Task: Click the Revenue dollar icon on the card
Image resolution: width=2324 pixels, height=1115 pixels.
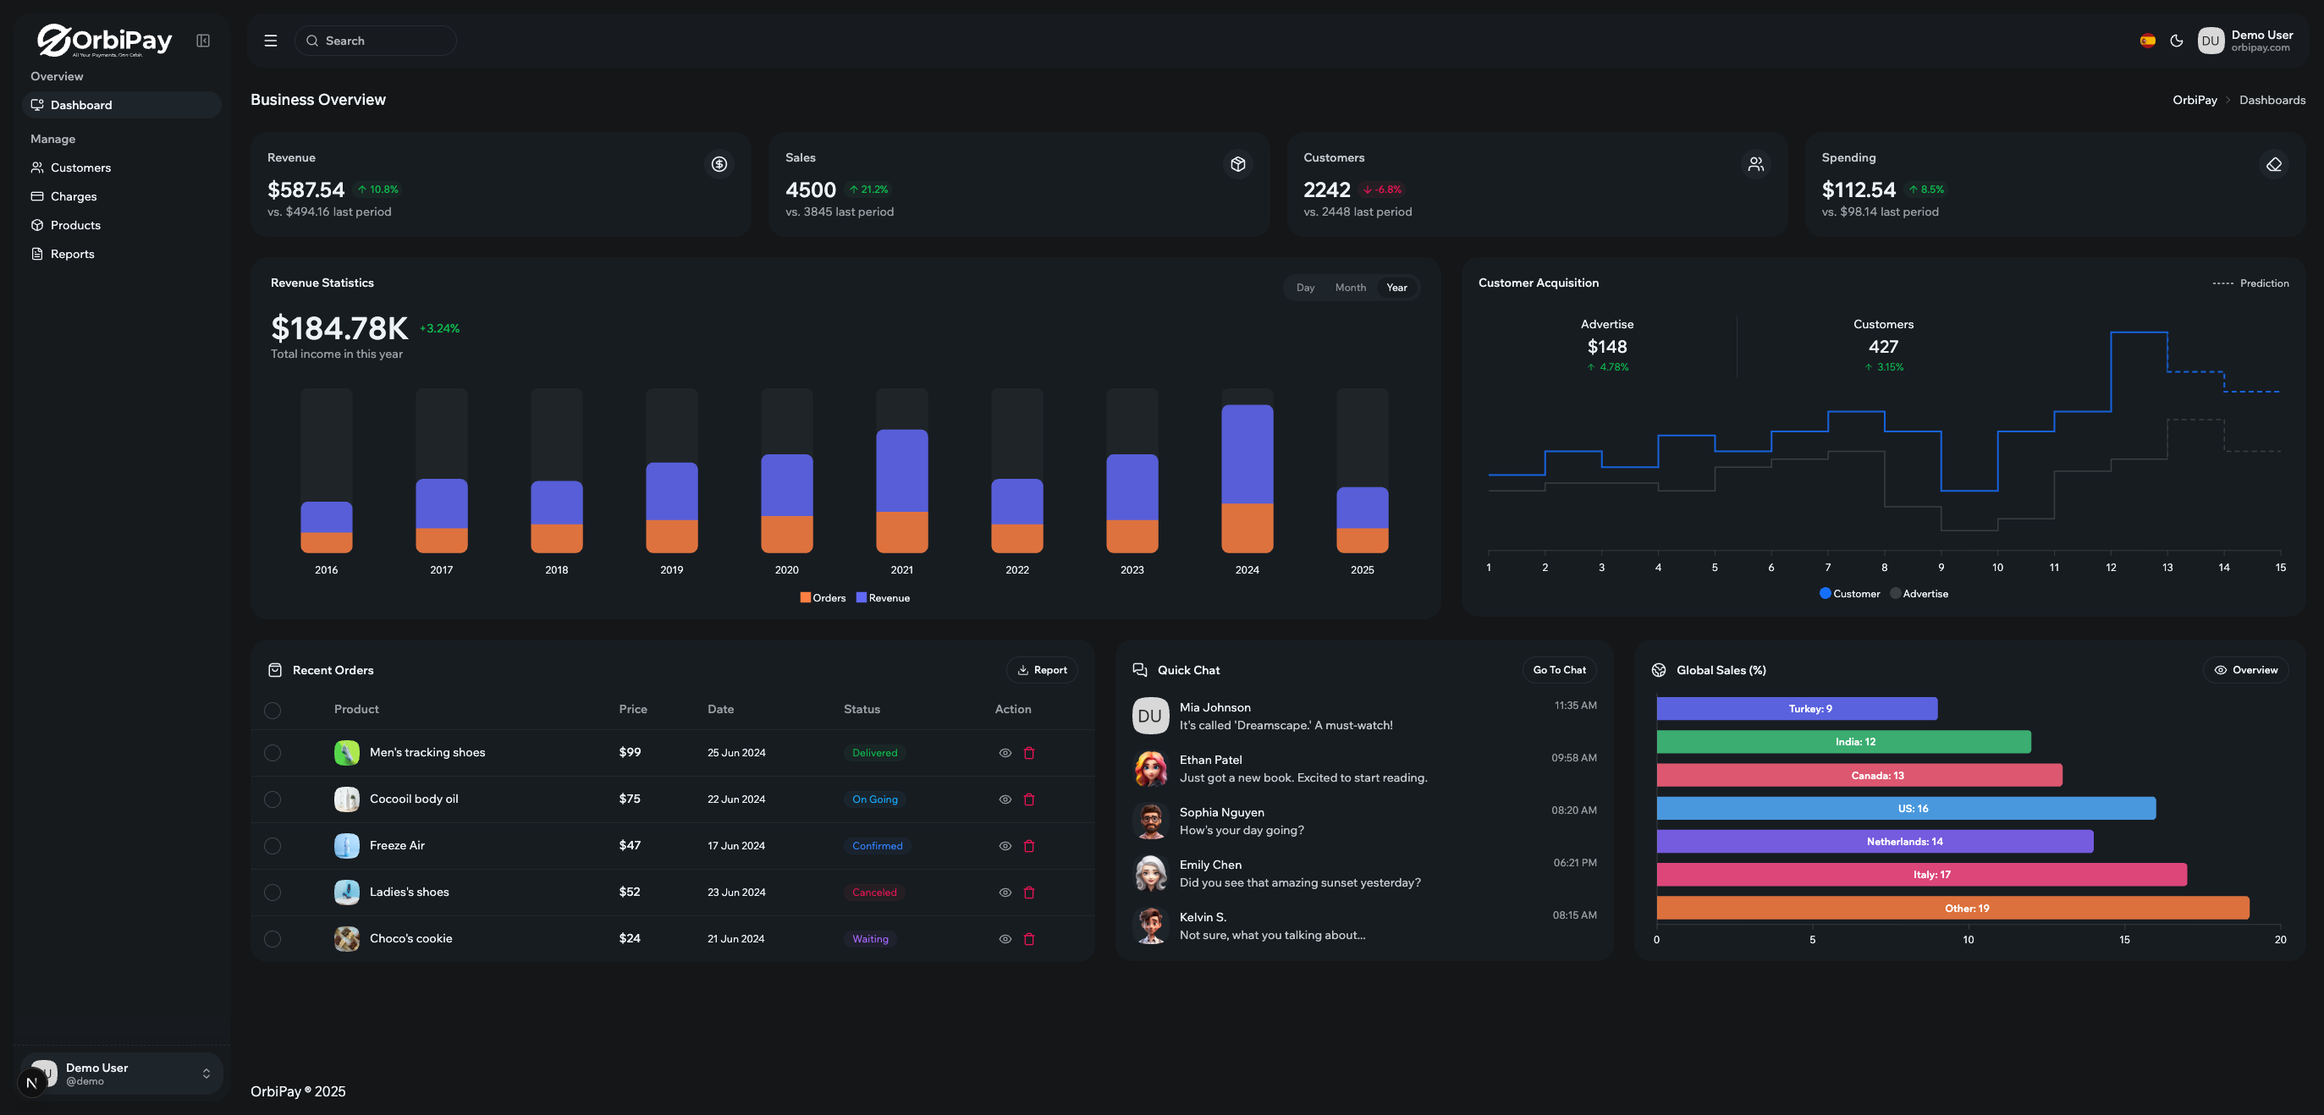Action: pos(719,164)
